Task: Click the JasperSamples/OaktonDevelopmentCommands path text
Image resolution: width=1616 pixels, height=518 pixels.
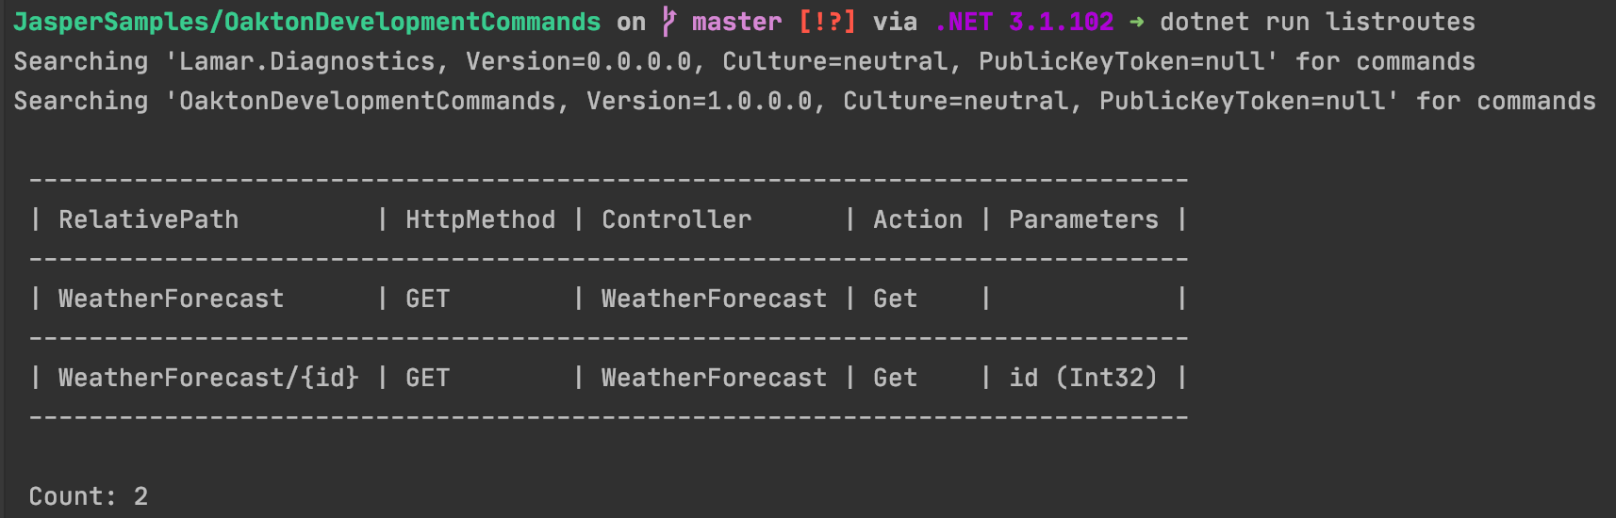Action: pyautogui.click(x=307, y=22)
